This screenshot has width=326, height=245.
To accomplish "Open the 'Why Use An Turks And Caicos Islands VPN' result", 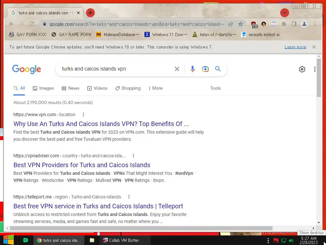I will (x=101, y=124).
